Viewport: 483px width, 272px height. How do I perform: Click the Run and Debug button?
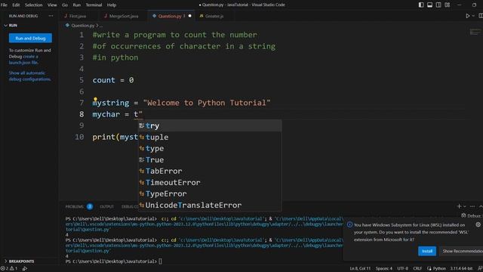[30, 38]
